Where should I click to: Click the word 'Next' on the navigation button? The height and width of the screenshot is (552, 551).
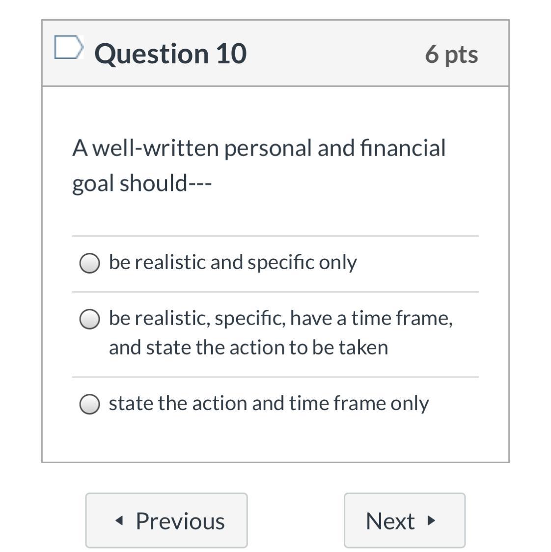pos(390,521)
